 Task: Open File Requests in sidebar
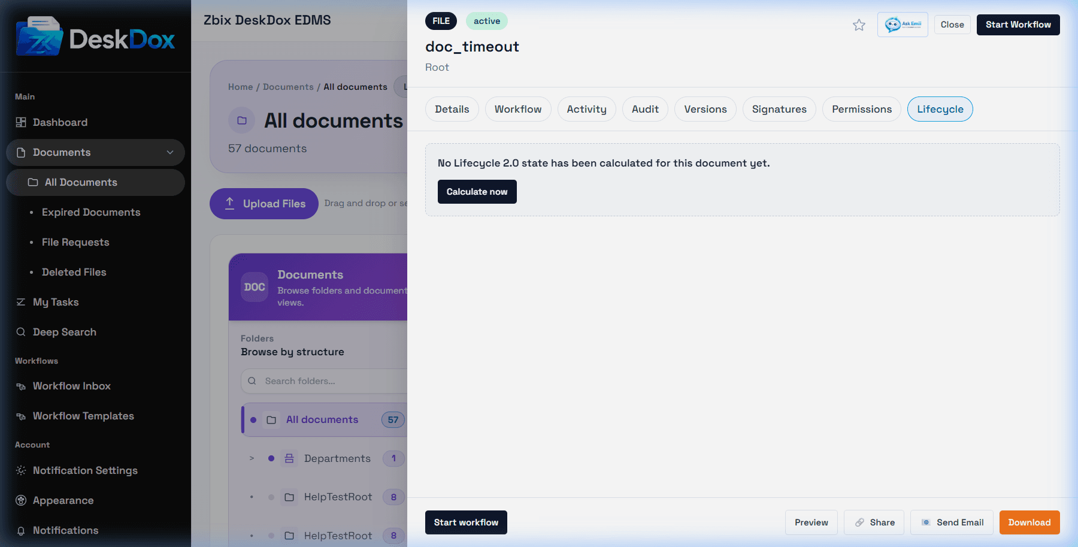click(x=75, y=242)
